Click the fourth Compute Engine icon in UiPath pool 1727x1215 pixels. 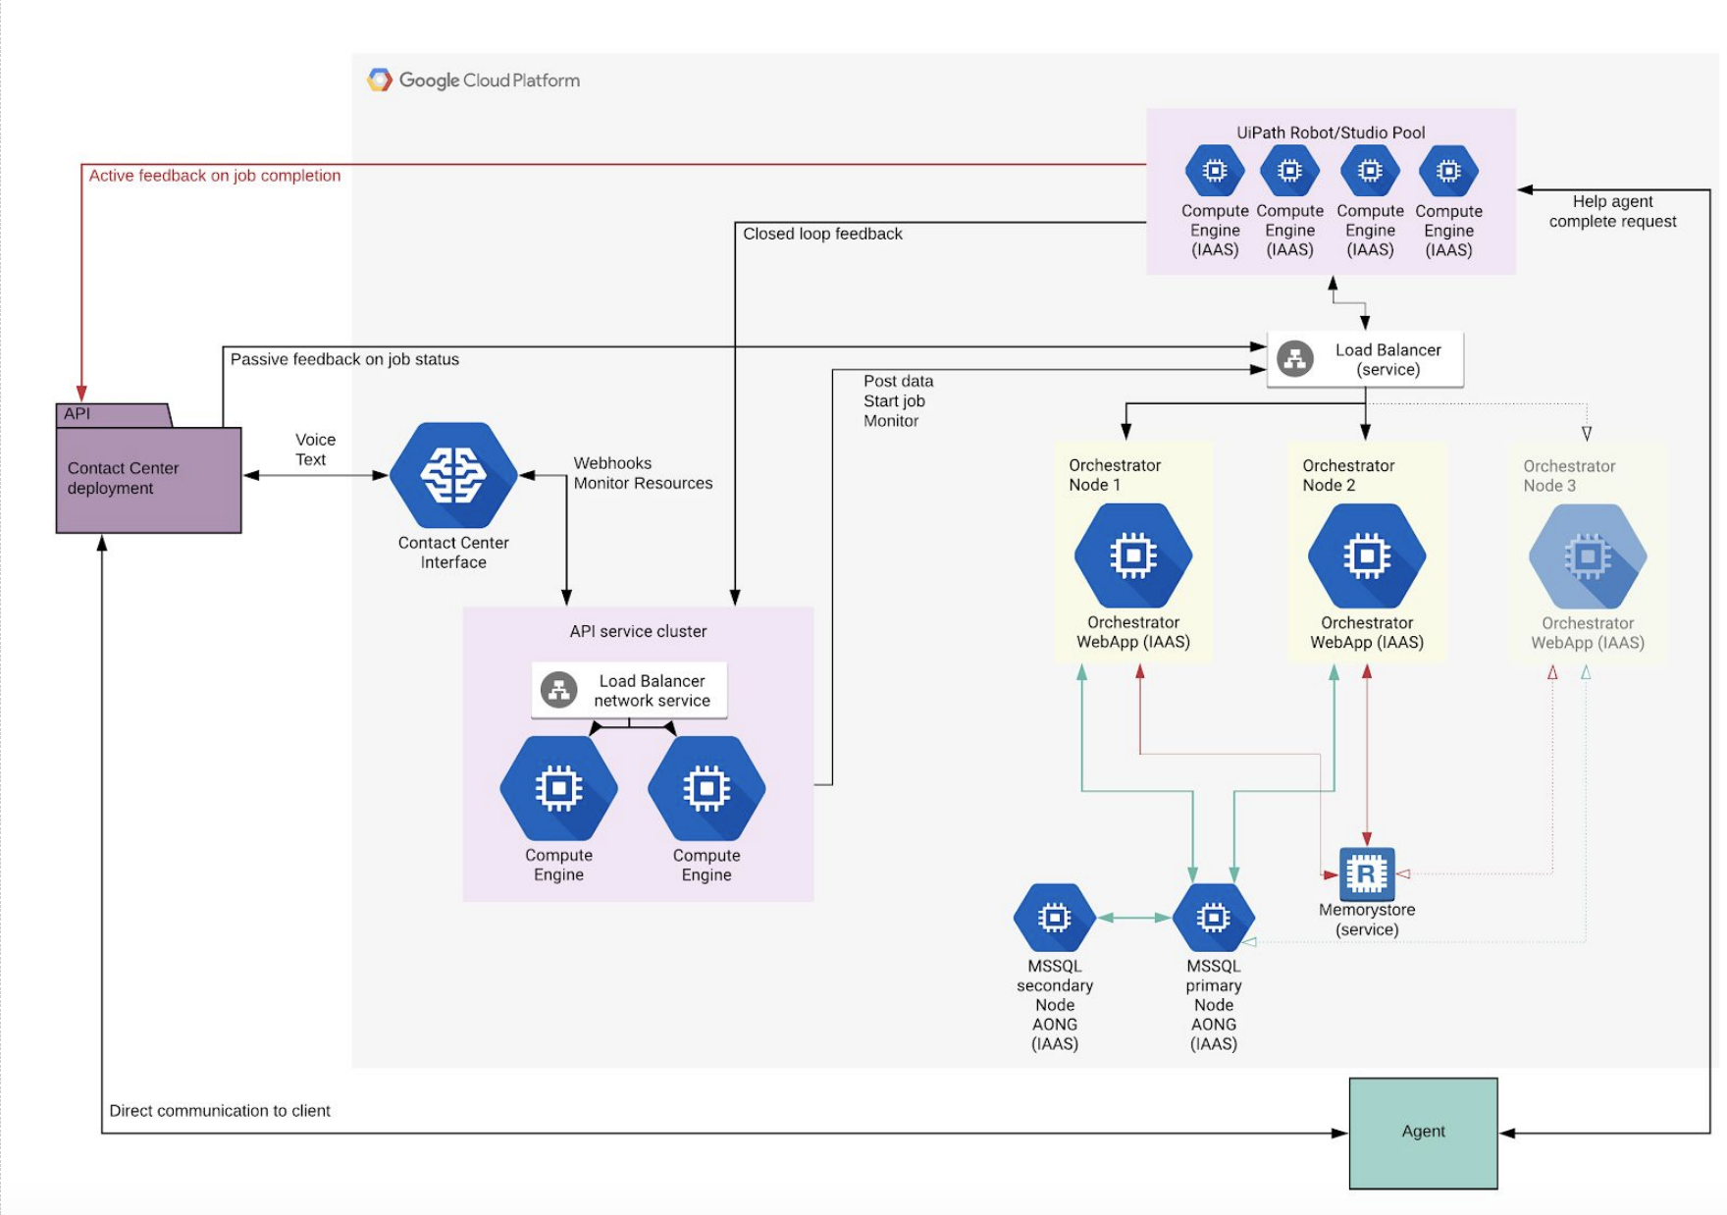[x=1448, y=171]
